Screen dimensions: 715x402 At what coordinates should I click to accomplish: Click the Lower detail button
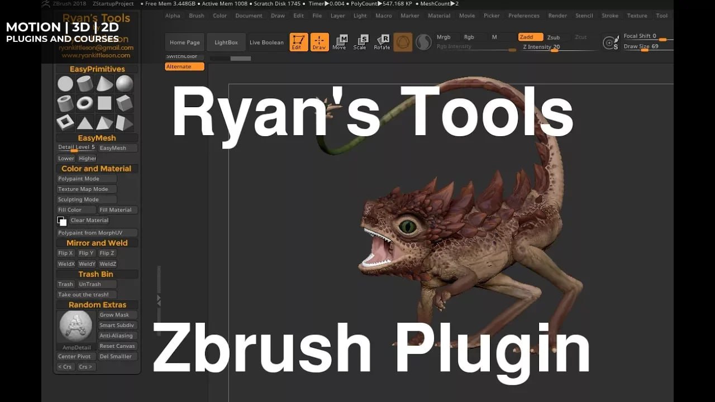pyautogui.click(x=66, y=159)
